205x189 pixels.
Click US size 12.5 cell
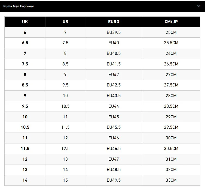point(65,149)
